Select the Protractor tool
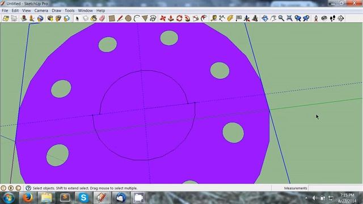Image resolution: width=363 pixels, height=204 pixels. tap(230, 18)
